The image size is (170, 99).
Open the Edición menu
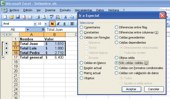[x=28, y=10]
